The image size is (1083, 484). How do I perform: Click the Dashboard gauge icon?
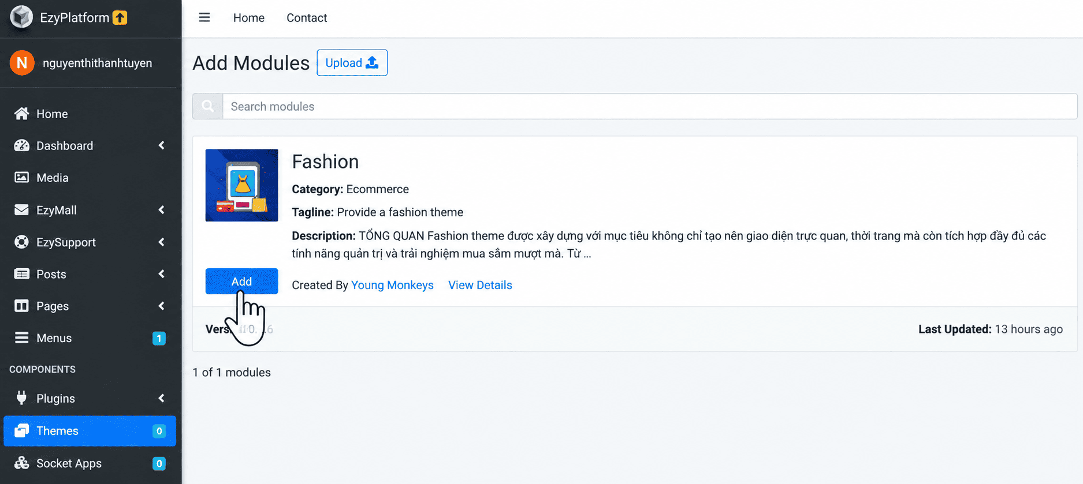pyautogui.click(x=21, y=145)
